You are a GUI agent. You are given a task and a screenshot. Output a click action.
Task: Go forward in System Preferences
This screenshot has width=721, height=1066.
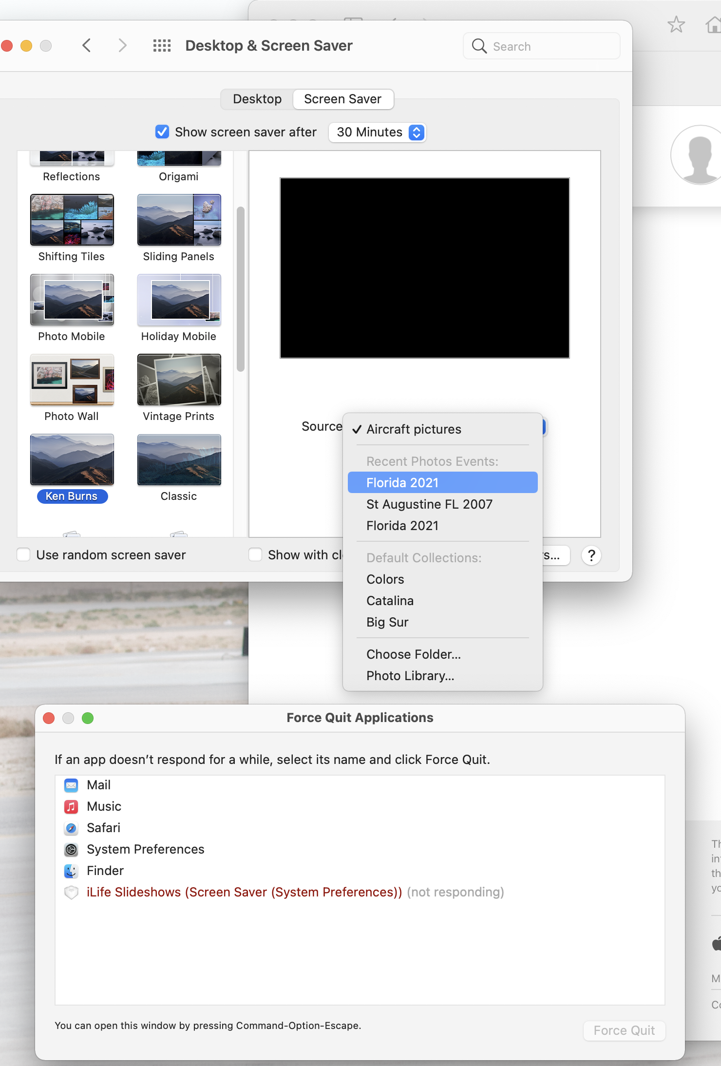point(122,46)
